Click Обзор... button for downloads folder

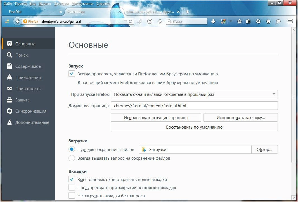pyautogui.click(x=264, y=149)
